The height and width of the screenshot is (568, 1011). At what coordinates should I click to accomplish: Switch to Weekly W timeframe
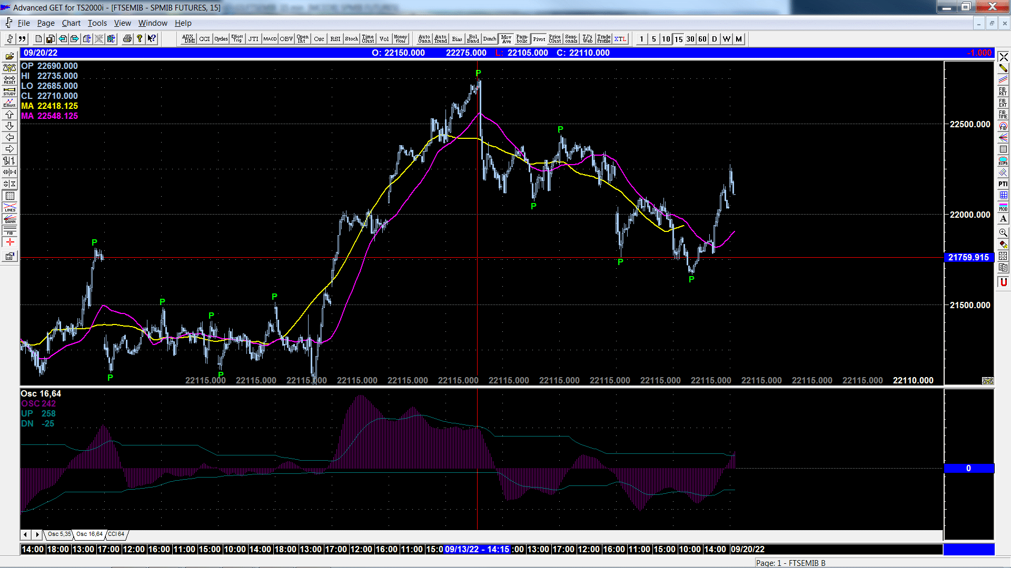point(726,39)
